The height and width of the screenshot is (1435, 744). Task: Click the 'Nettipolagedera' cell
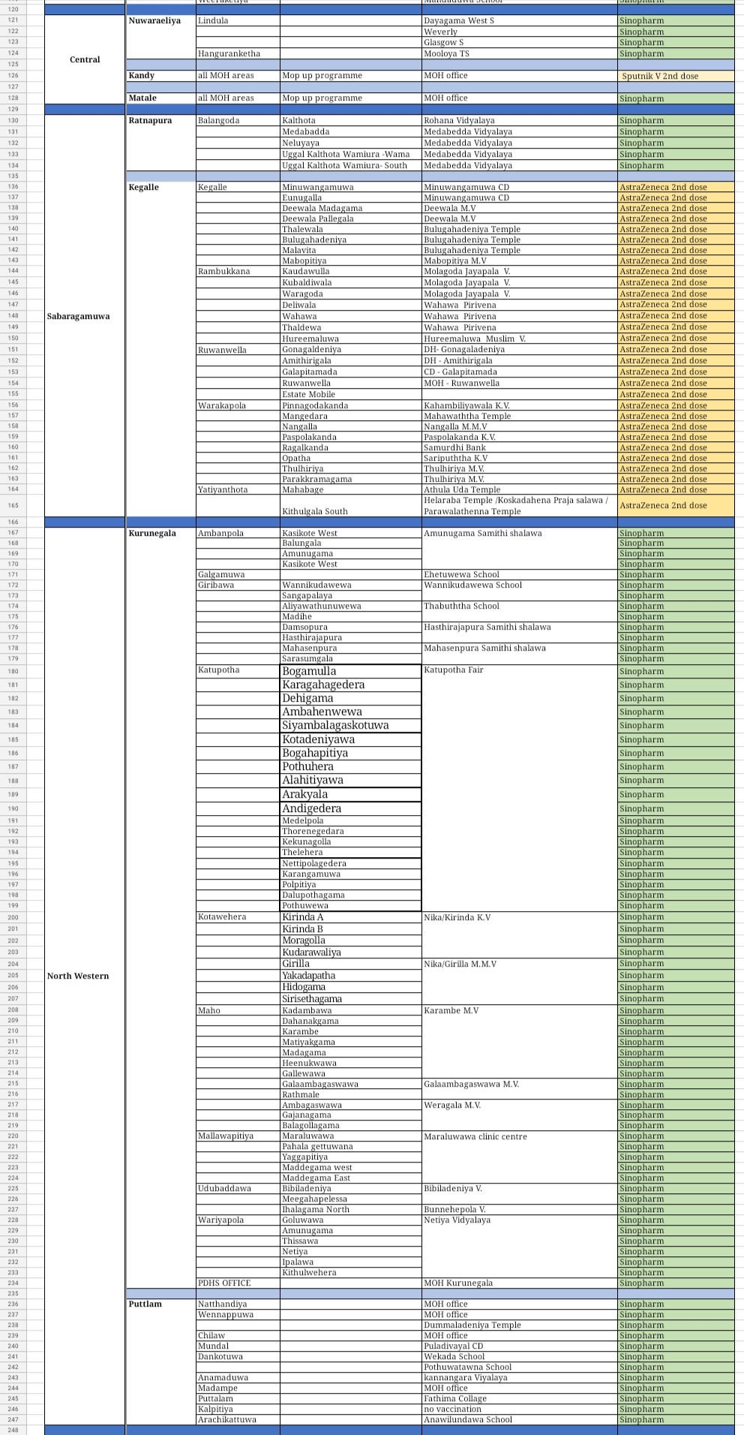click(x=351, y=863)
